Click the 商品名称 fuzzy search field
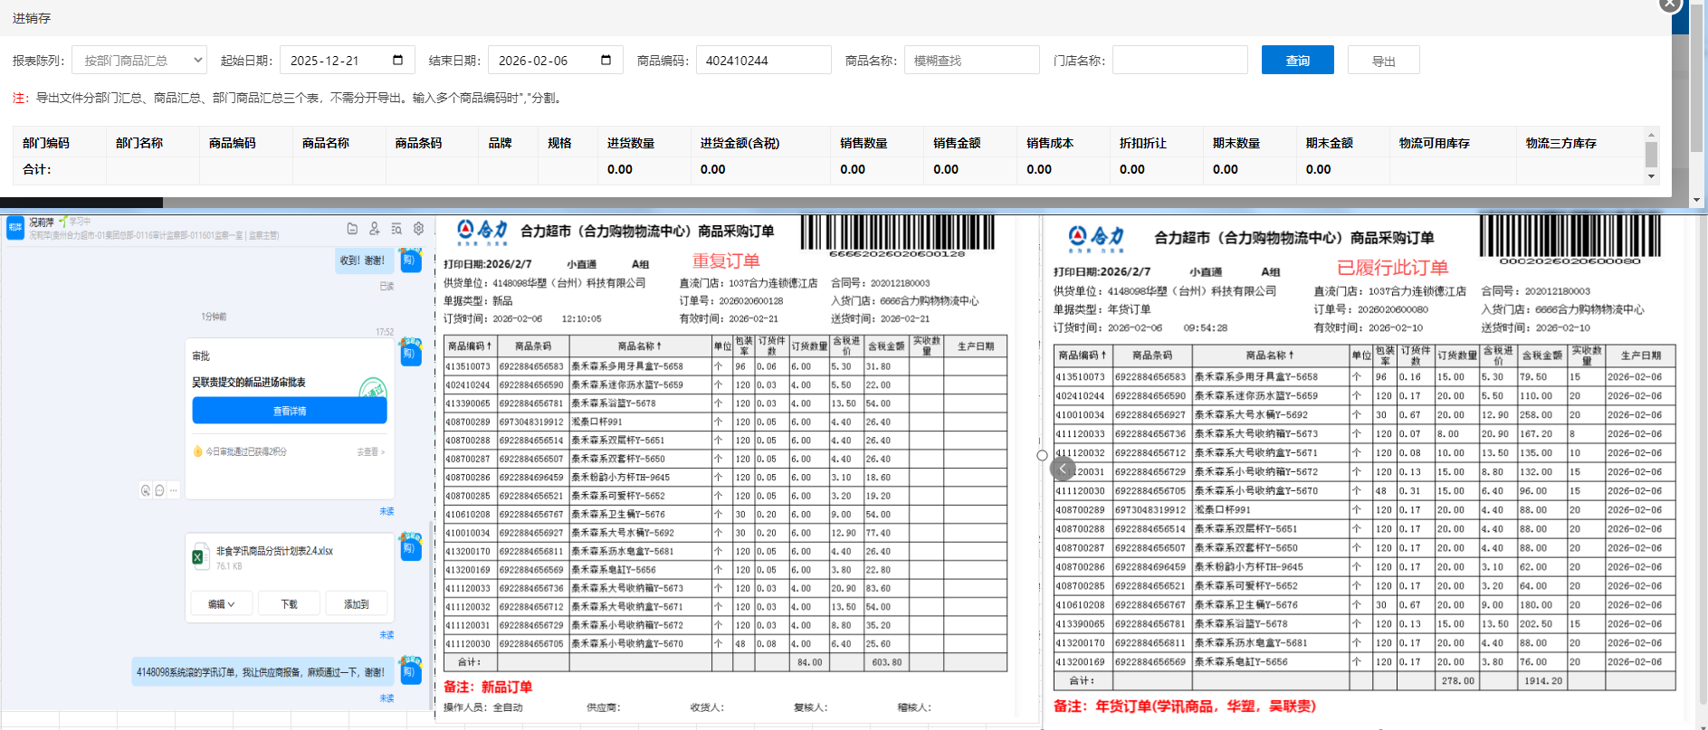Image resolution: width=1708 pixels, height=730 pixels. click(971, 61)
